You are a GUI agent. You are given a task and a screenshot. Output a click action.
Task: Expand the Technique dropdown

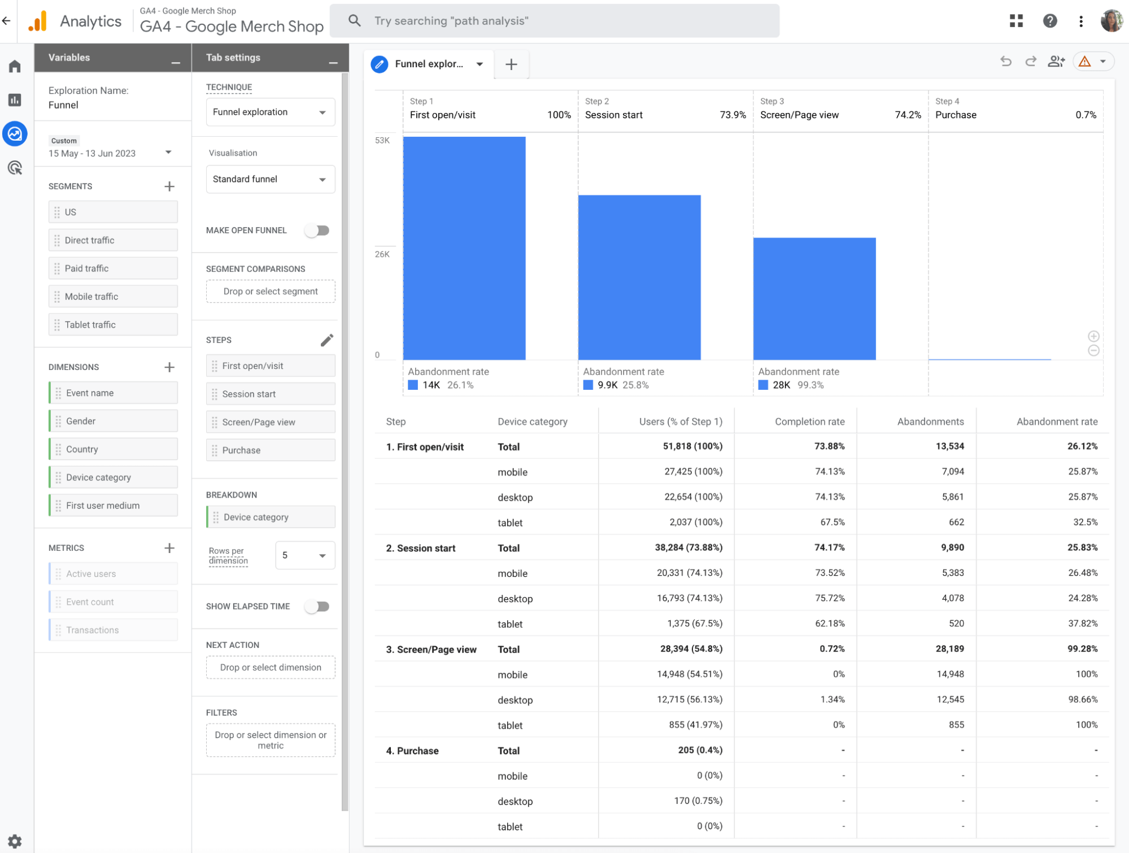click(271, 112)
